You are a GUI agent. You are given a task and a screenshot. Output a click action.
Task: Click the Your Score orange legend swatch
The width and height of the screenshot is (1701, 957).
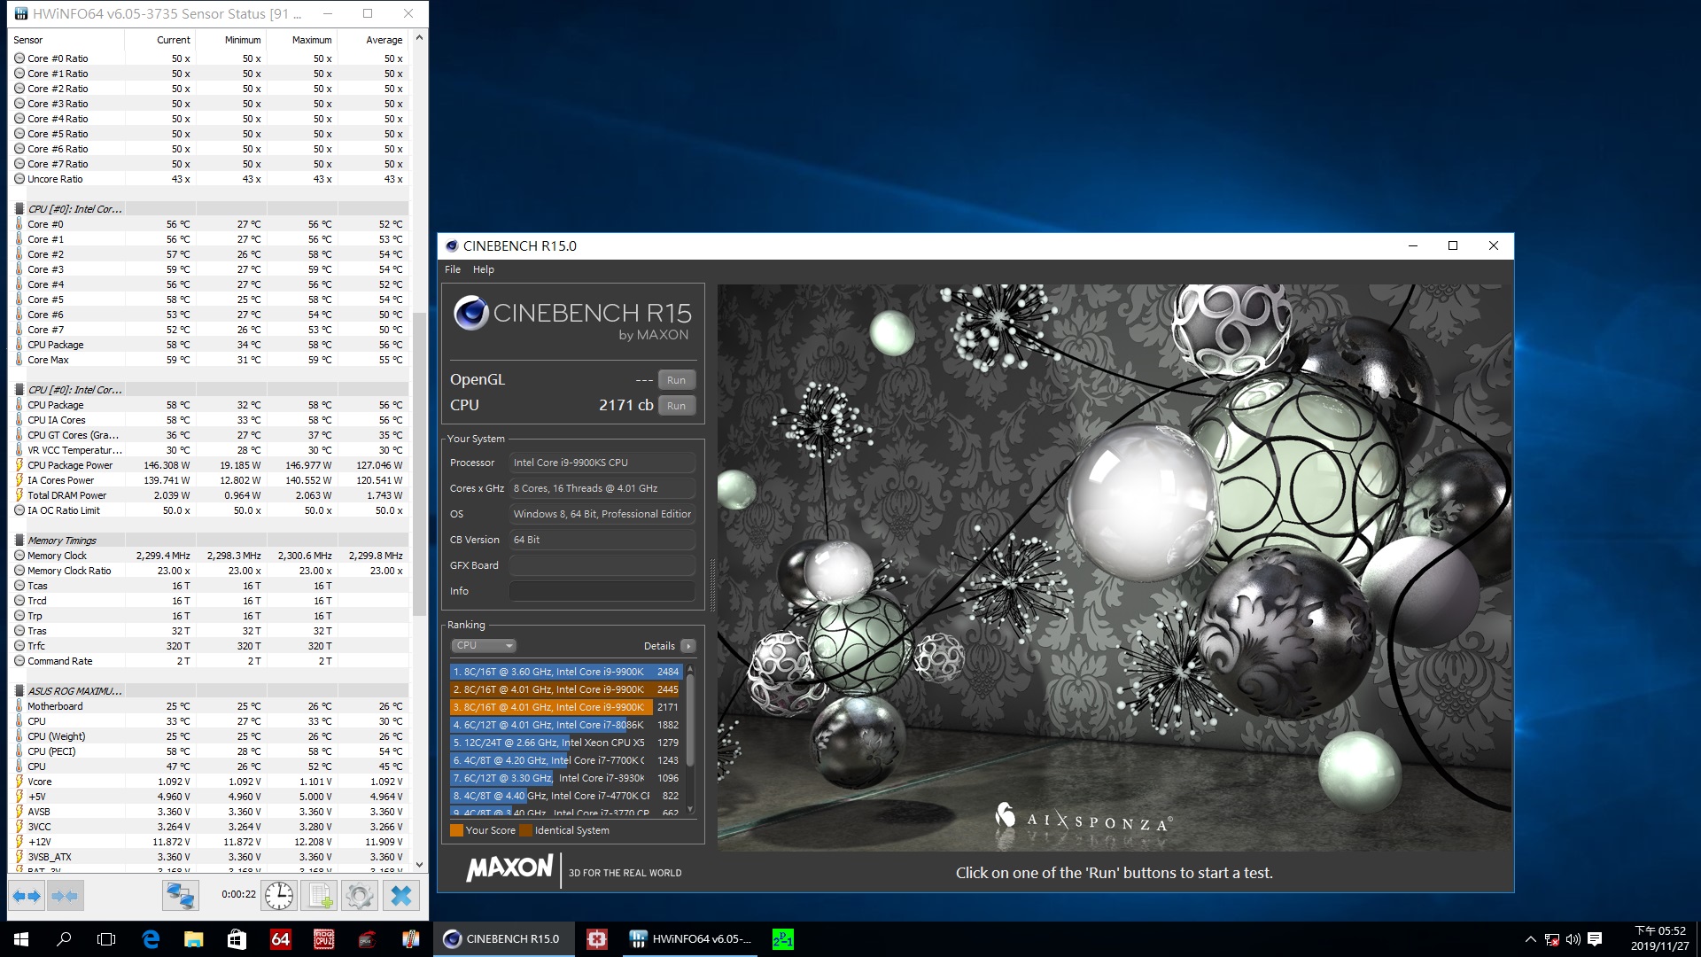(x=456, y=830)
